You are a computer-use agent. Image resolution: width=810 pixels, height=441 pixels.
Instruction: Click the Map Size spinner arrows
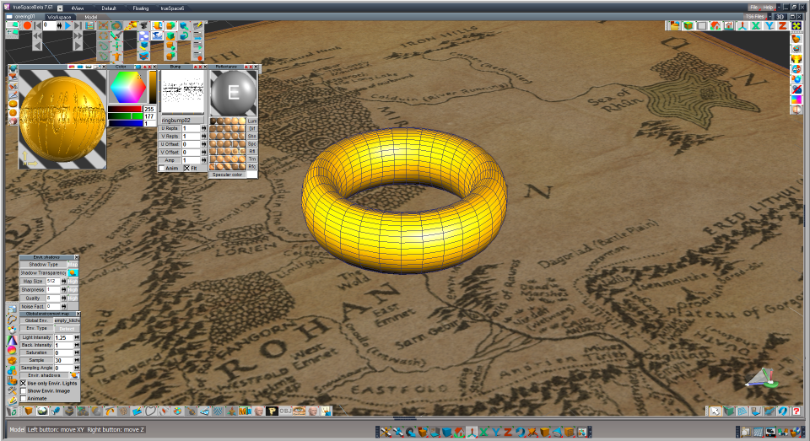point(63,281)
